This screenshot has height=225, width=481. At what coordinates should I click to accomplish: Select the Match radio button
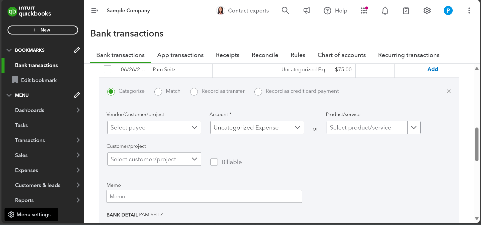point(158,92)
